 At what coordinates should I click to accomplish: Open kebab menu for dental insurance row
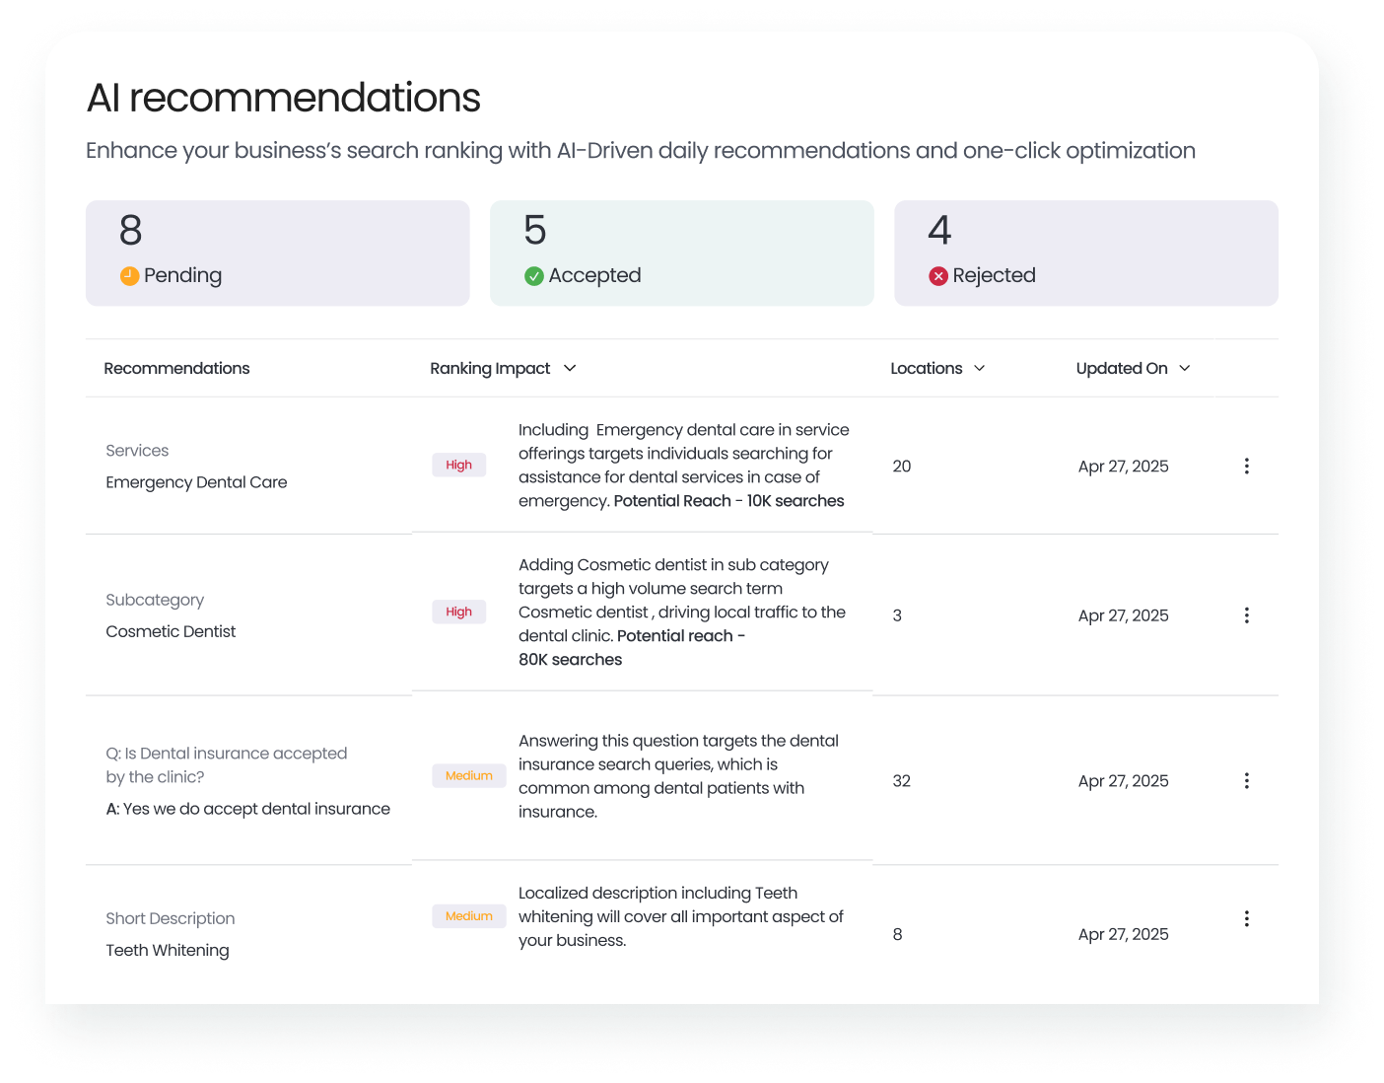[1246, 781]
